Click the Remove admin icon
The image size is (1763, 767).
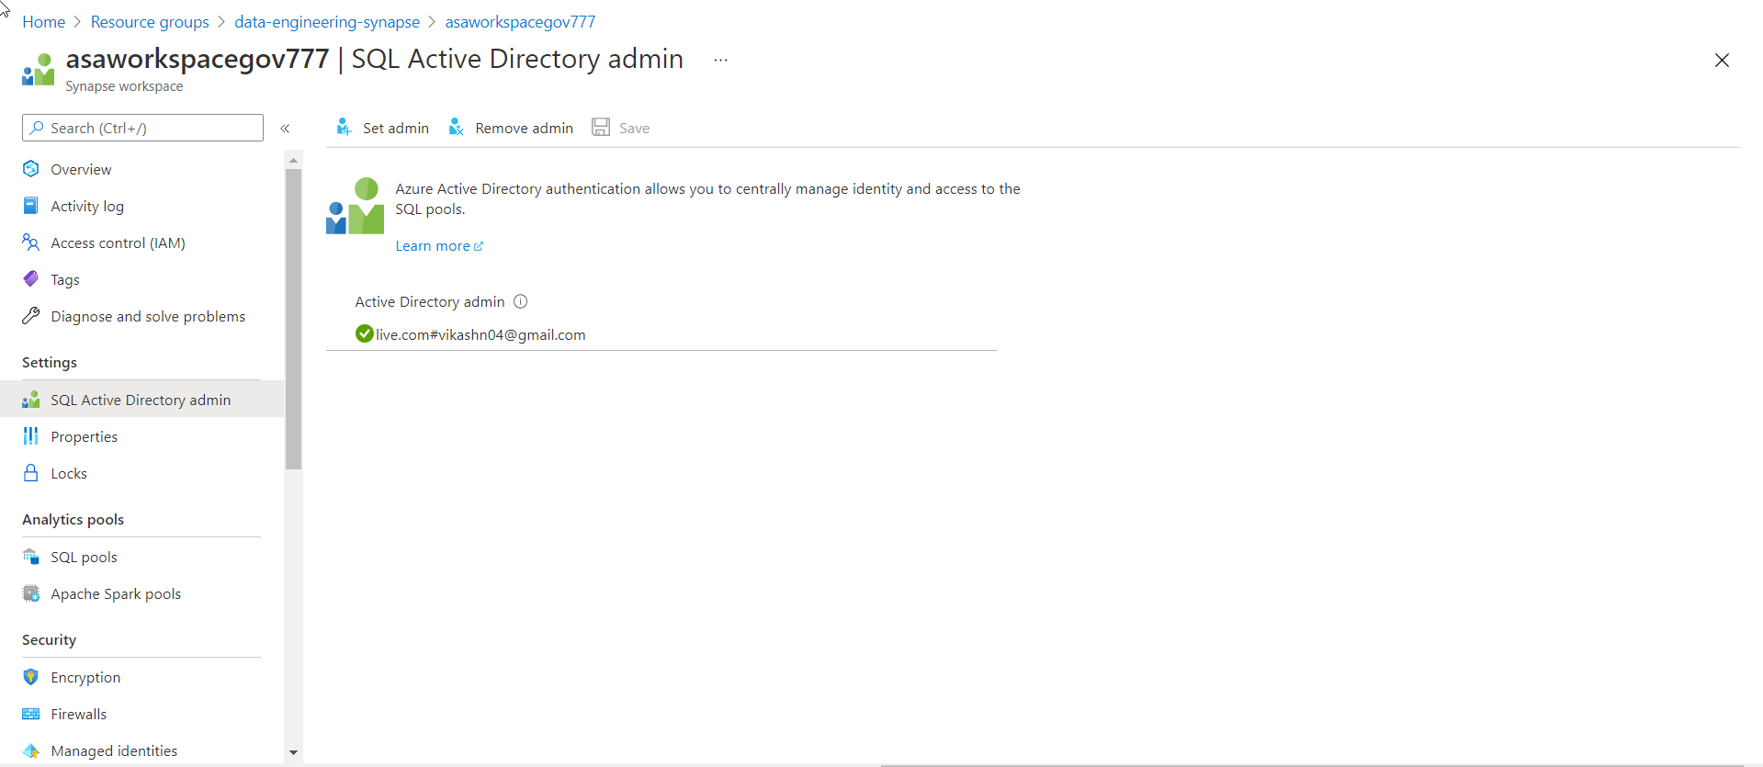(x=456, y=128)
